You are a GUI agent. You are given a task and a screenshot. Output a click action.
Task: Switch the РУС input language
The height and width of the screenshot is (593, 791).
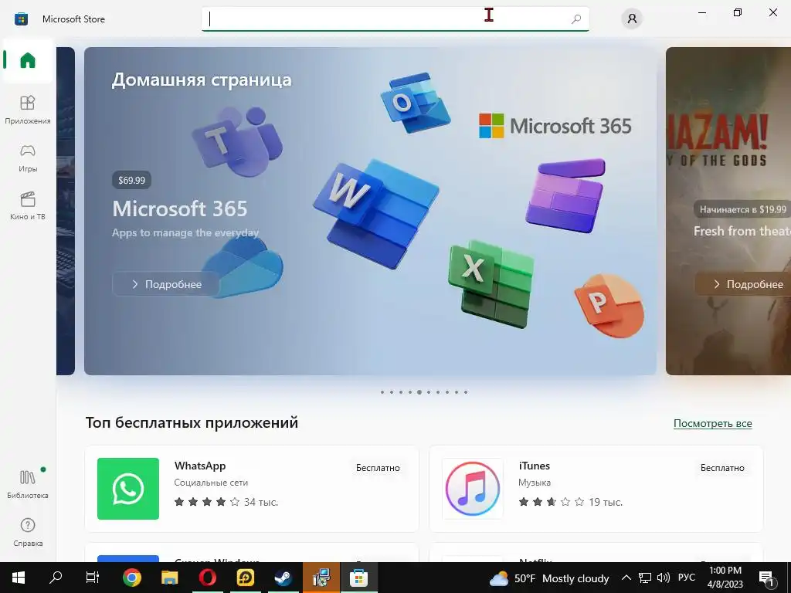coord(687,578)
